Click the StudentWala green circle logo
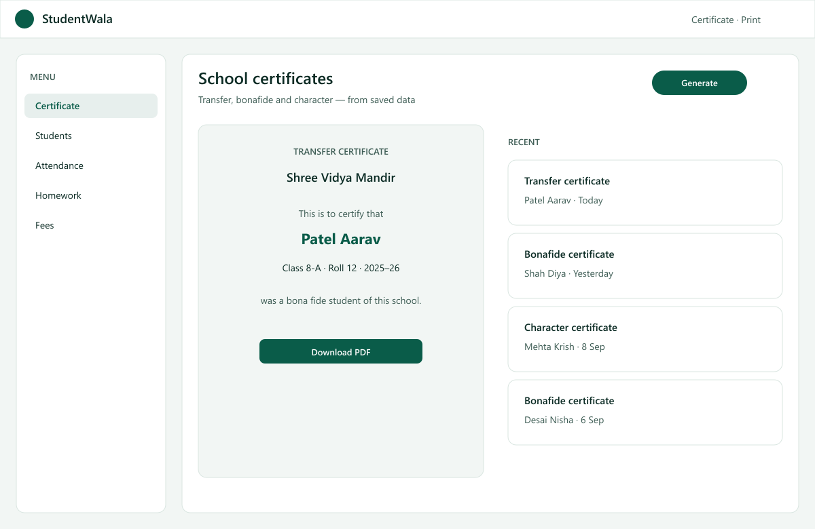This screenshot has width=815, height=529. pos(24,19)
